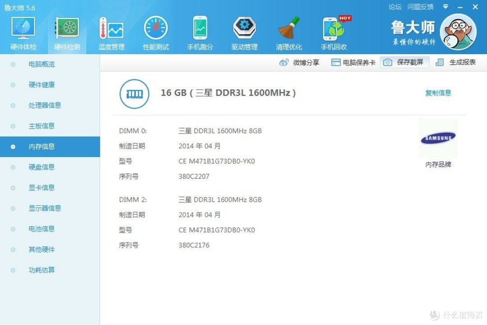Click the 复制信息 copy info link
Screen dimensions: 487x325
(x=438, y=93)
